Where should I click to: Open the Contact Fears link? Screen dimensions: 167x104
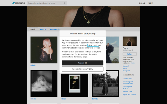click(x=127, y=79)
